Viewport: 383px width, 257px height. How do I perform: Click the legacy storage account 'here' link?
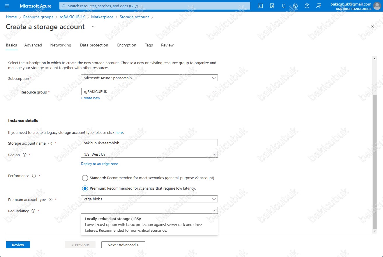click(119, 132)
